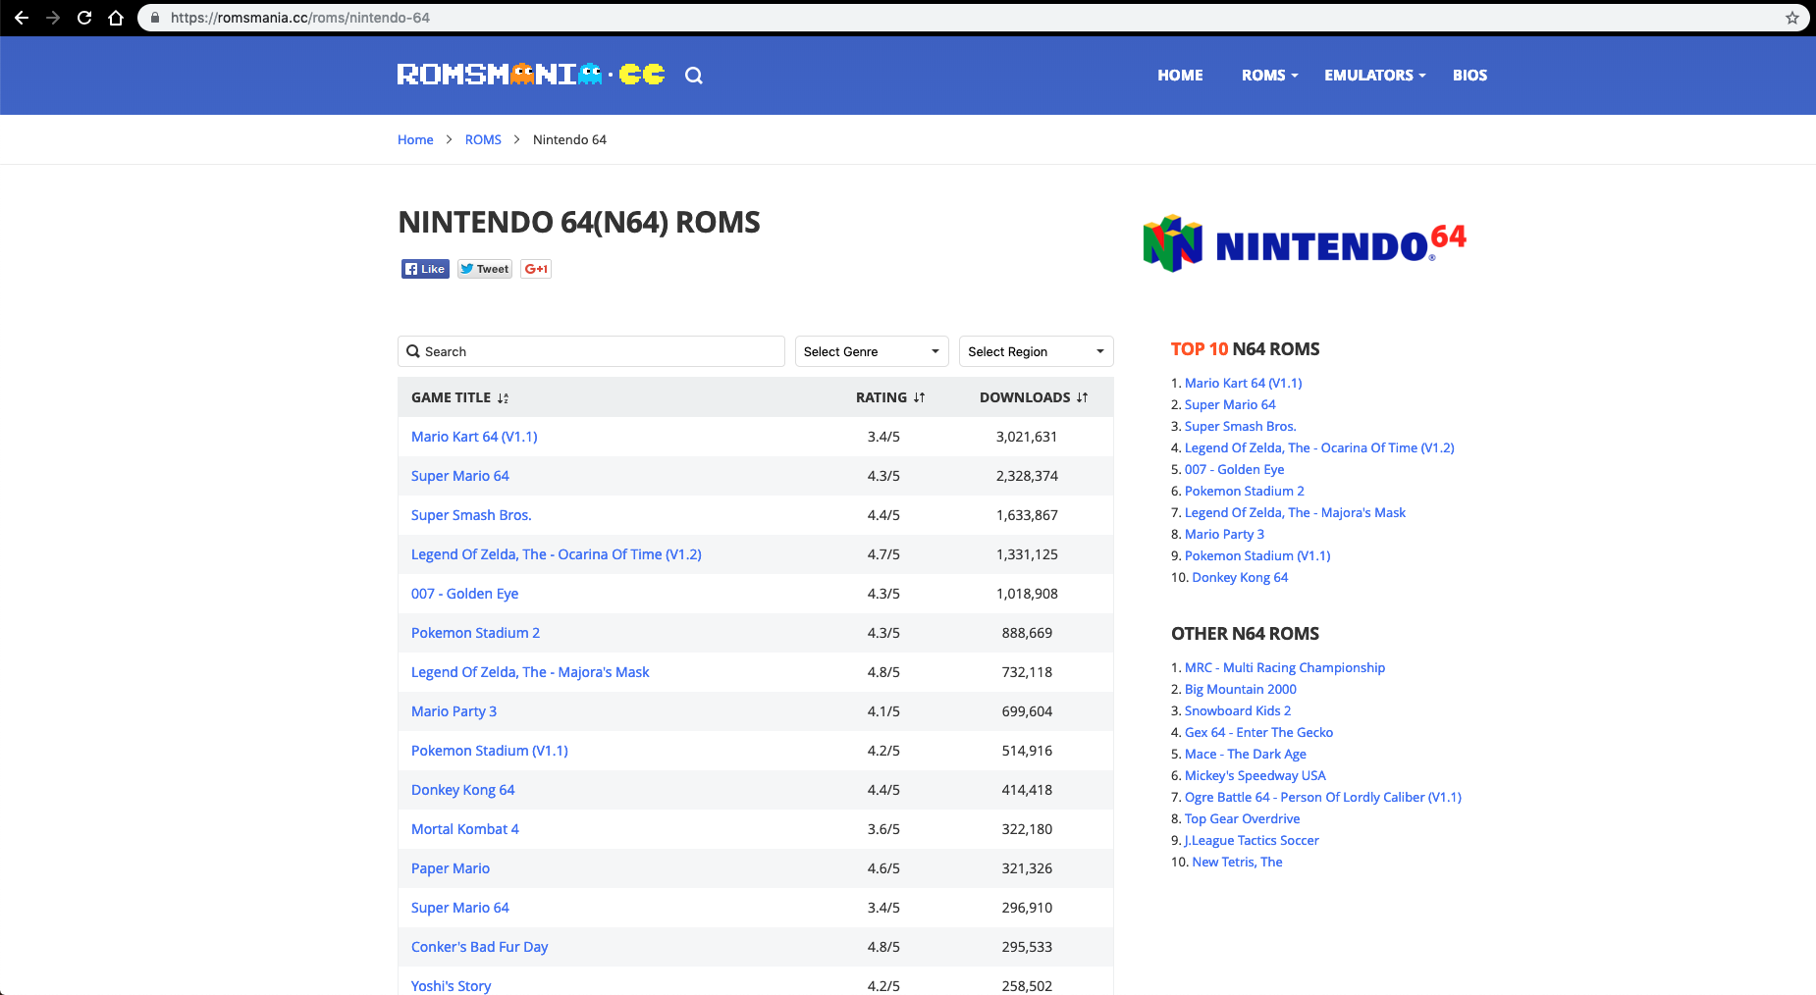Image resolution: width=1816 pixels, height=995 pixels.
Task: Click the Nintendo 64 logo image
Action: pos(1305,243)
